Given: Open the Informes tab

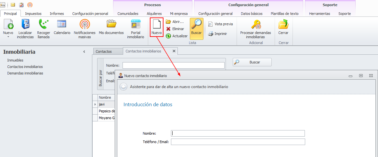Looking at the screenshot, I should click(57, 14).
